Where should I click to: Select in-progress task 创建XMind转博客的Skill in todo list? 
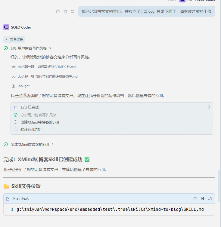(x=39, y=122)
